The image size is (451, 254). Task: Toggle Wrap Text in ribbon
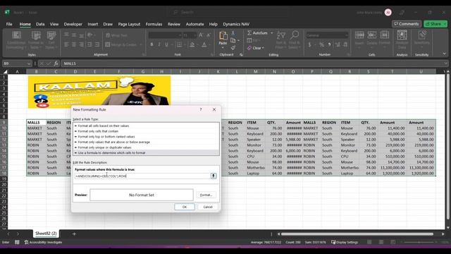pos(116,35)
